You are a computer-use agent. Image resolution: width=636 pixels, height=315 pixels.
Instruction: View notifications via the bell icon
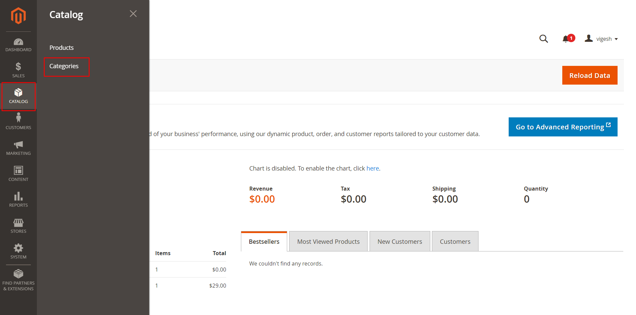click(x=566, y=38)
